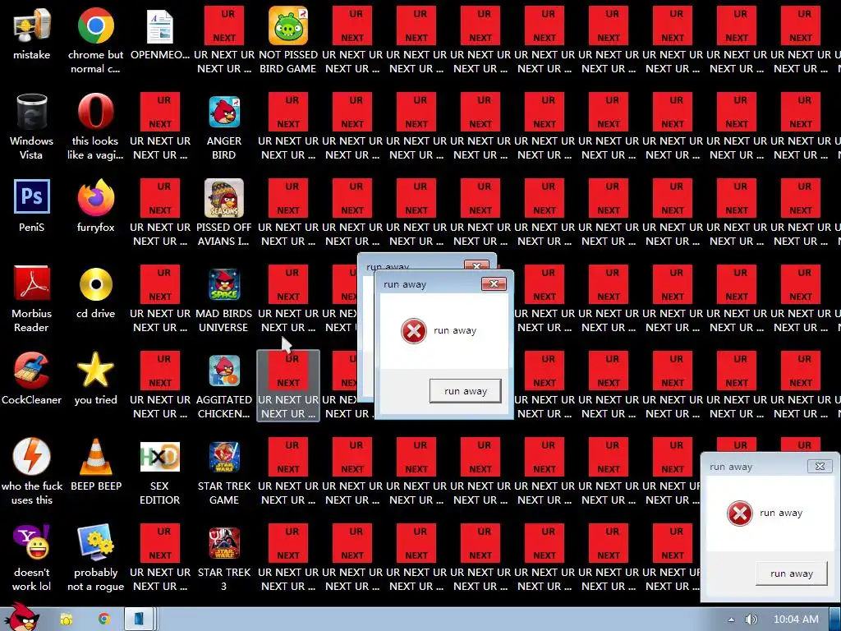Click 'run away' button in front center dialog
The width and height of the screenshot is (841, 631).
[466, 391]
